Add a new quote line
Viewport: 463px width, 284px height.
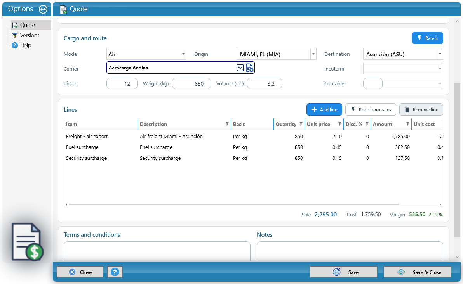click(324, 110)
